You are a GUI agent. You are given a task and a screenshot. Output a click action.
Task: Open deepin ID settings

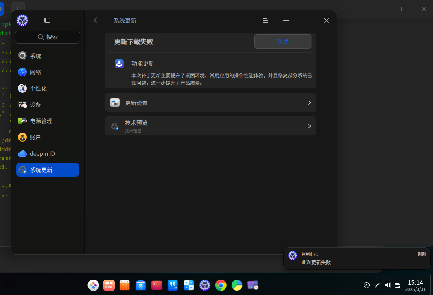(x=48, y=153)
